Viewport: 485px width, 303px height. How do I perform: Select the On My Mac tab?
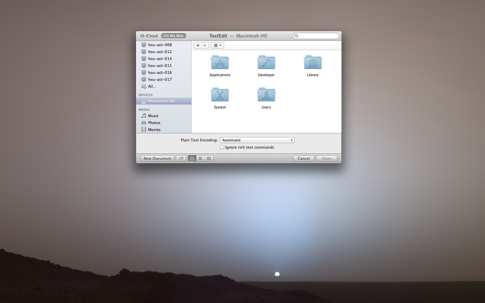[174, 36]
